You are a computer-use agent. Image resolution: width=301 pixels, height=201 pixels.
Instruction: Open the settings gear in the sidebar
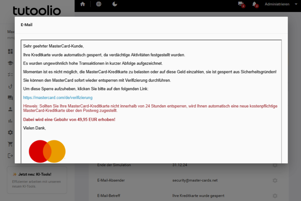click(x=10, y=132)
